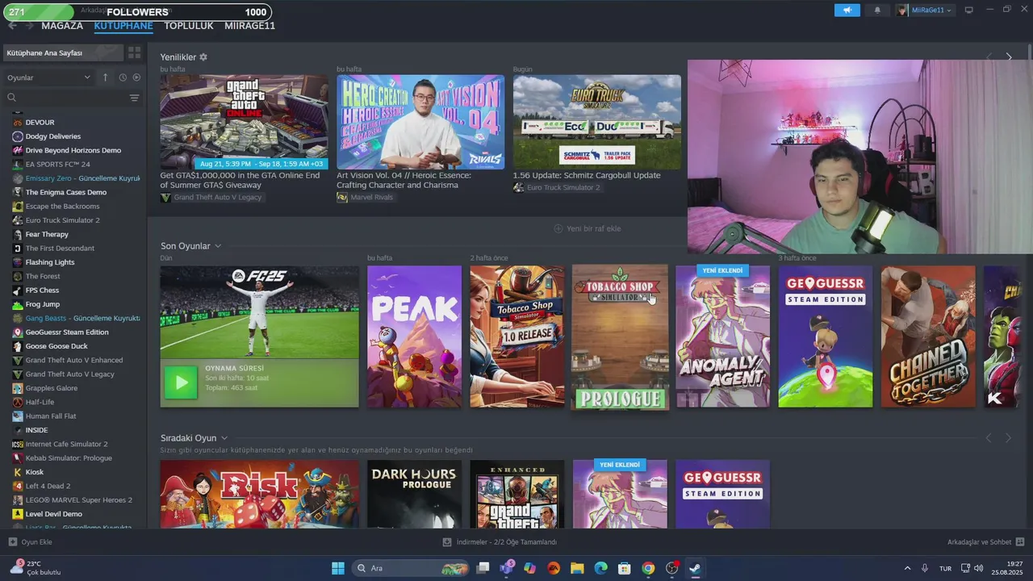Open the Risk game cover in Sıradaki Oyun
Screen dimensions: 1033x581
tap(259, 494)
